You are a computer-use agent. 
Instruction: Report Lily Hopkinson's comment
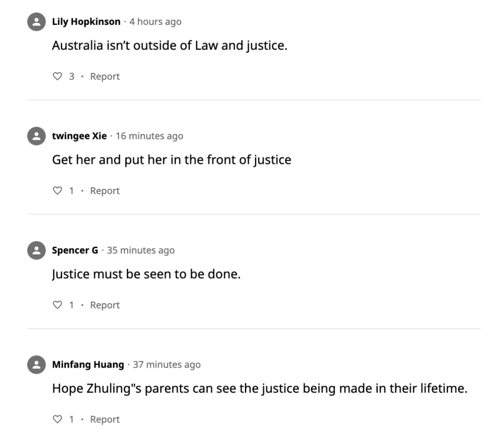click(105, 76)
